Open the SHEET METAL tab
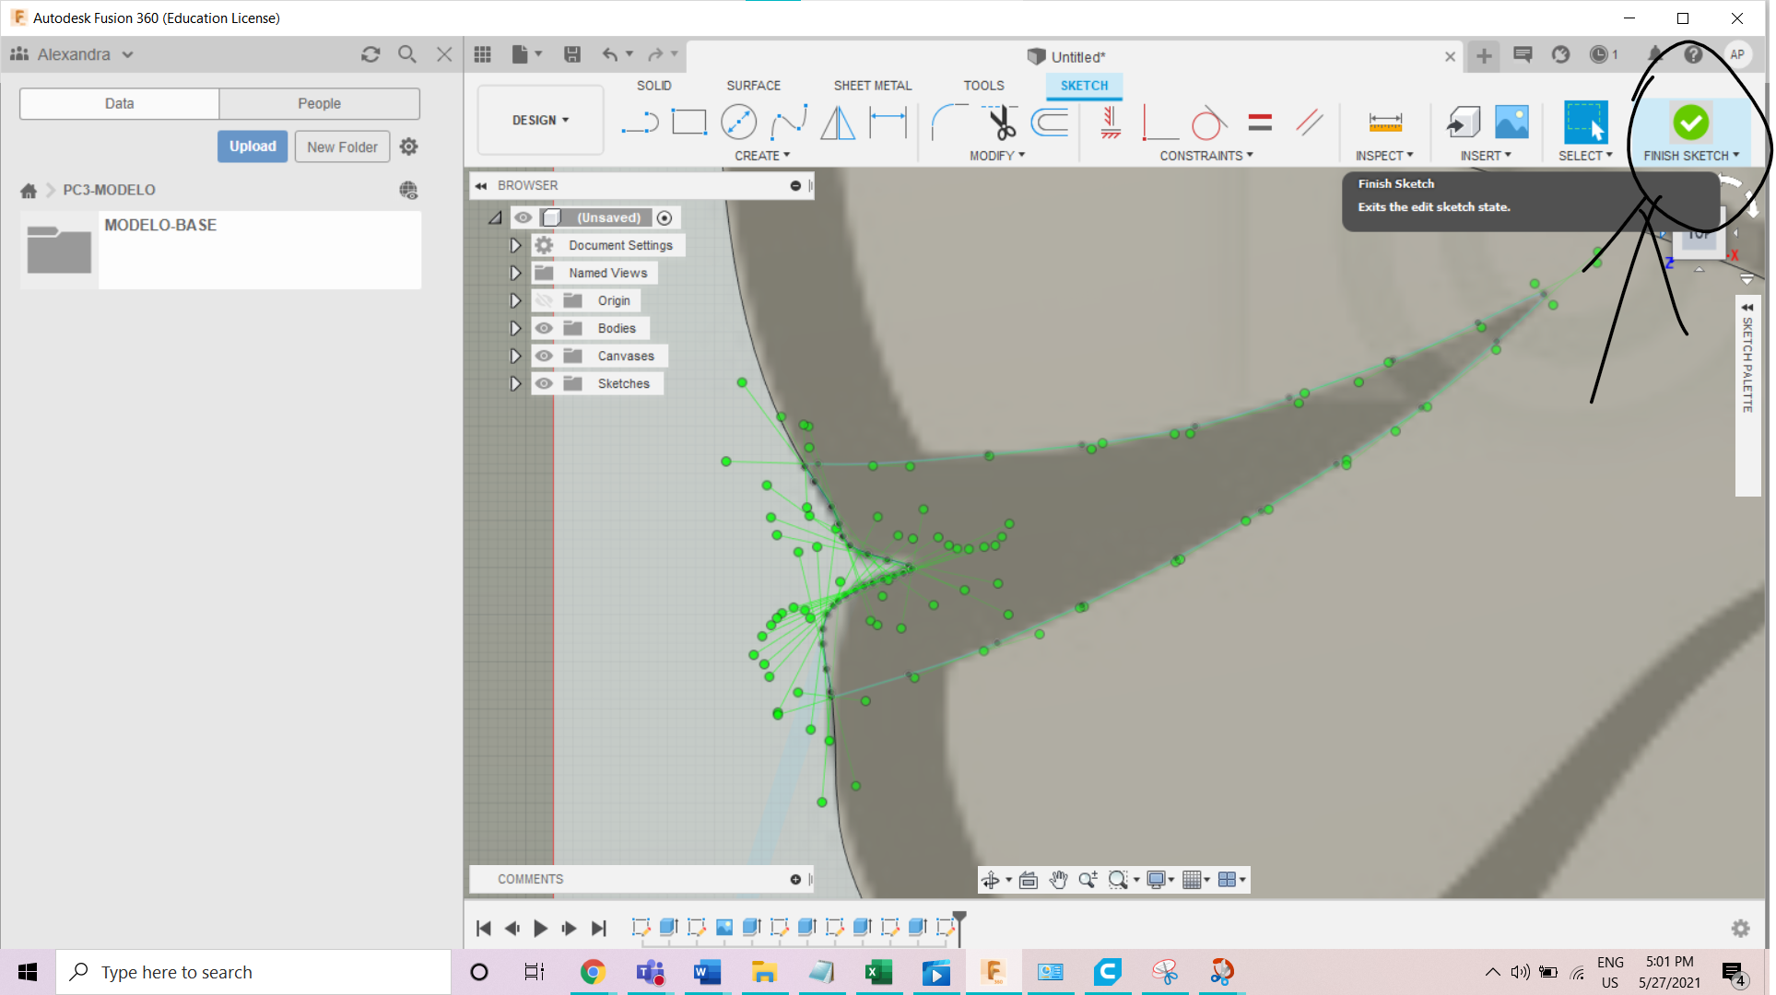 point(872,85)
